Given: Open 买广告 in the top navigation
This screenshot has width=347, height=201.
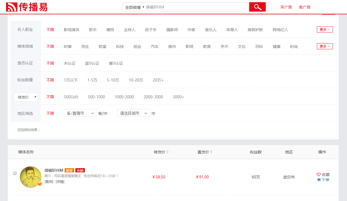Looking at the screenshot, I should click(x=286, y=7).
